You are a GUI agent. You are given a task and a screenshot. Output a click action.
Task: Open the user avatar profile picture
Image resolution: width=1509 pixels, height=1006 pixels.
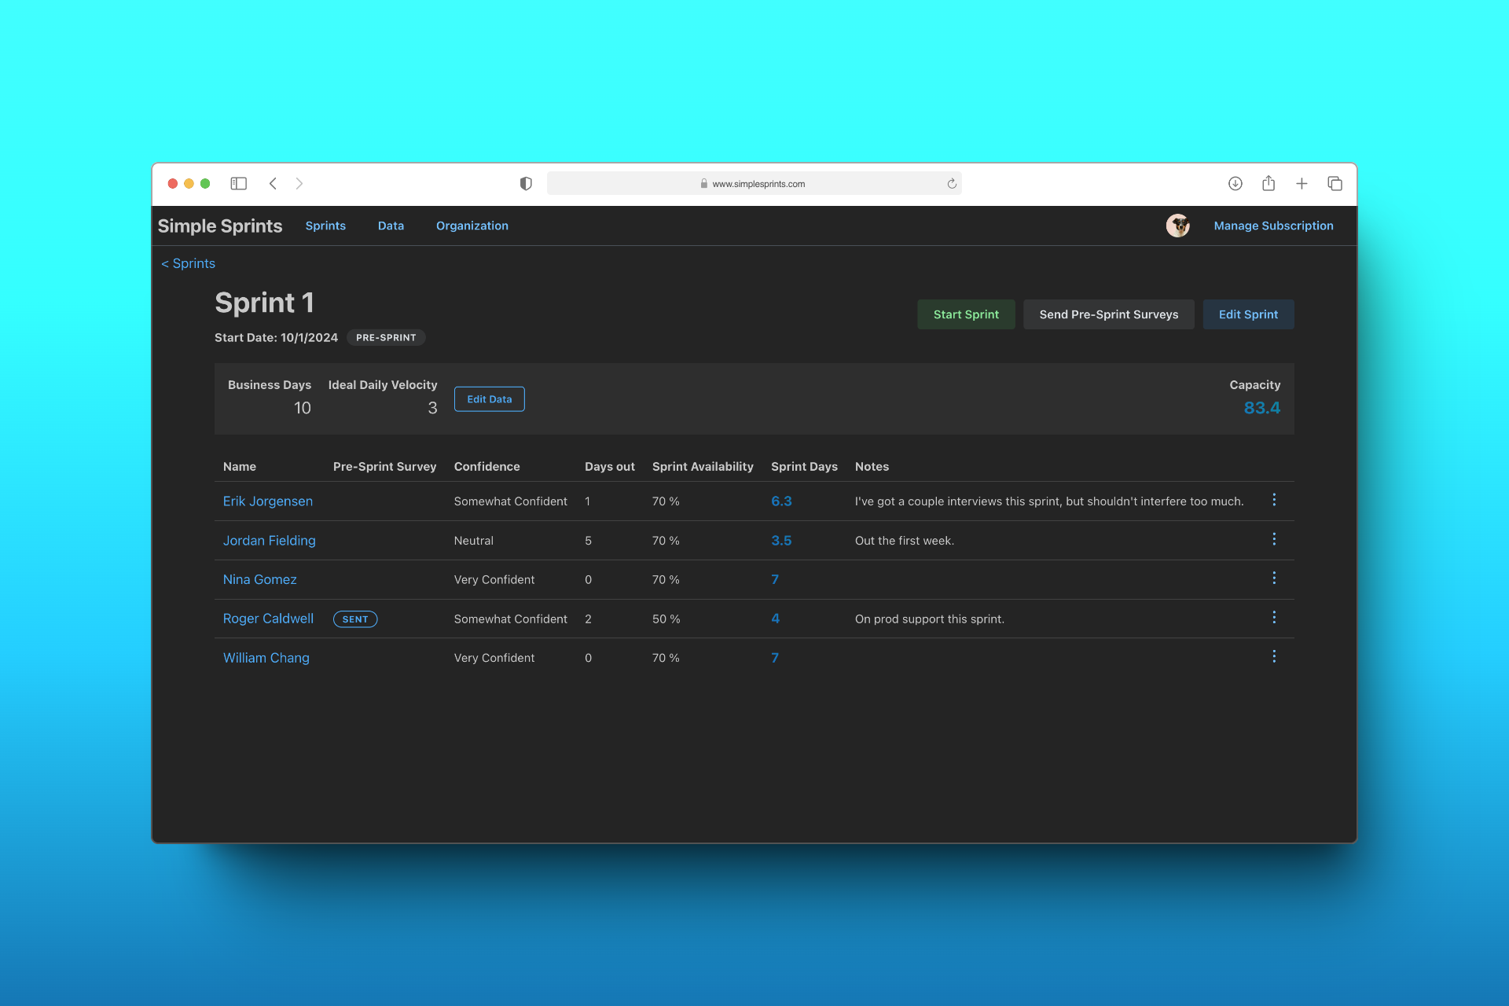click(x=1177, y=226)
